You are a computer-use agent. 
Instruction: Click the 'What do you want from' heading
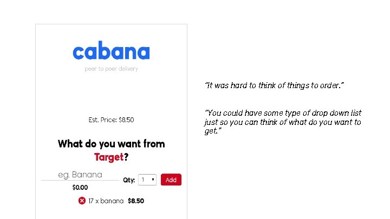[x=111, y=144]
